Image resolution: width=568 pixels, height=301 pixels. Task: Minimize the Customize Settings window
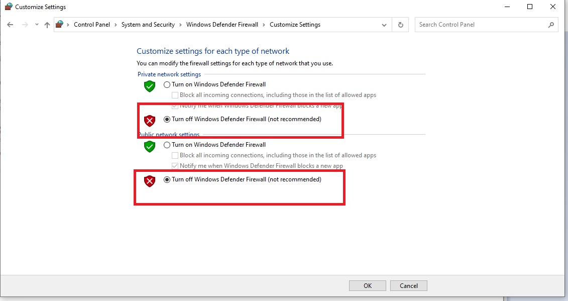[507, 7]
